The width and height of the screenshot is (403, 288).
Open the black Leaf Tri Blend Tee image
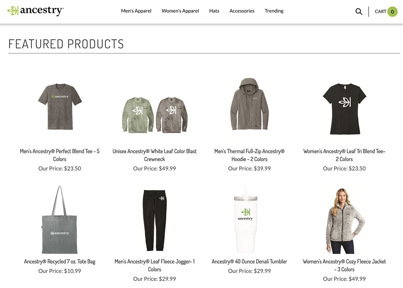point(344,109)
